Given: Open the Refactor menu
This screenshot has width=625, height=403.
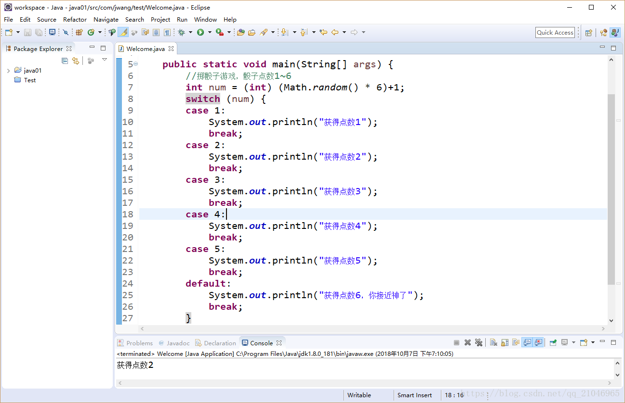Looking at the screenshot, I should (75, 19).
